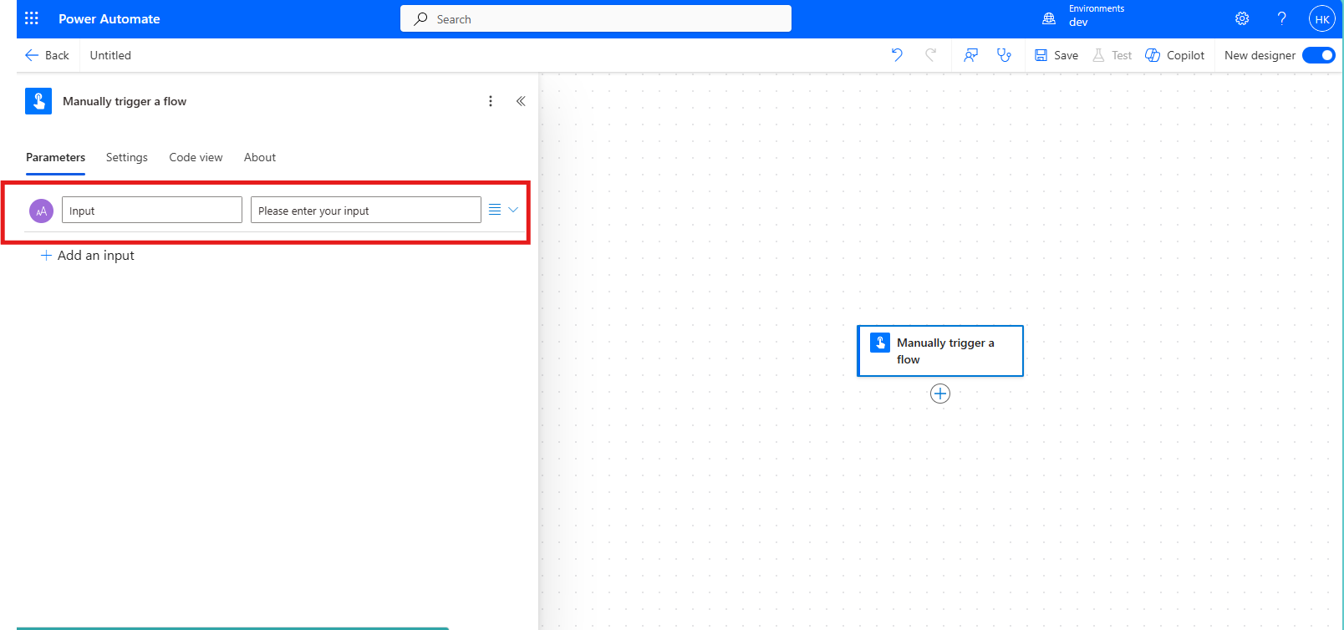Expand the input field options chevron
1344x630 pixels.
pos(513,210)
